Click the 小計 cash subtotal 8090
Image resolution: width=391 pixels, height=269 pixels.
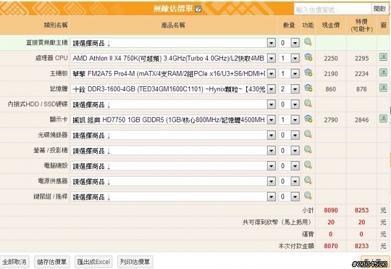pos(331,210)
